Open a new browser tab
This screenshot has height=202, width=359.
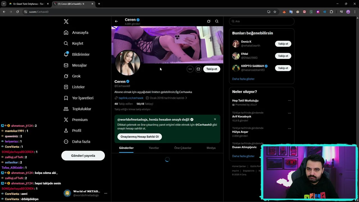99,4
